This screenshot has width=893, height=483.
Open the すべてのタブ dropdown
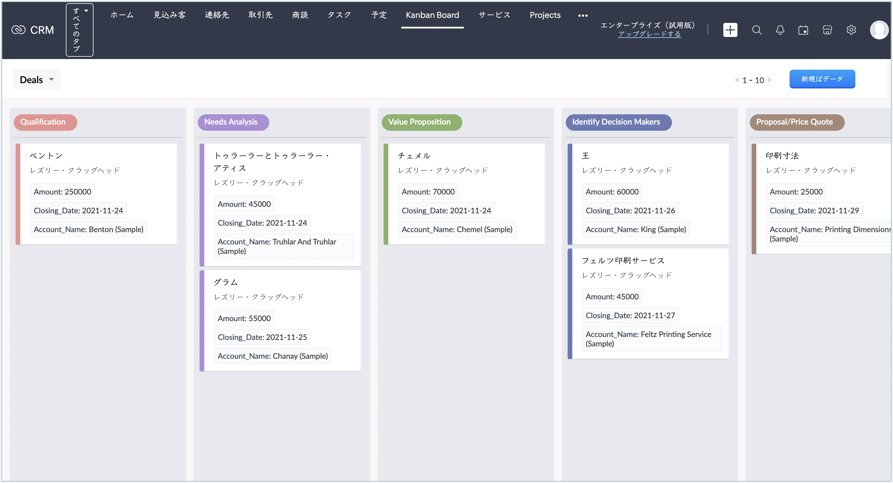[x=79, y=30]
